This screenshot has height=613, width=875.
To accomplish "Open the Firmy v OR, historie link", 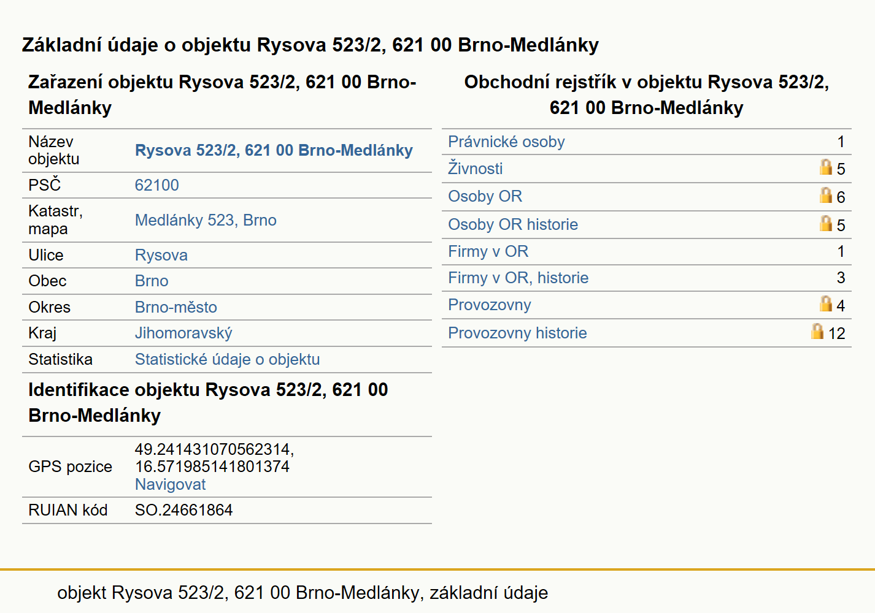I will [518, 278].
